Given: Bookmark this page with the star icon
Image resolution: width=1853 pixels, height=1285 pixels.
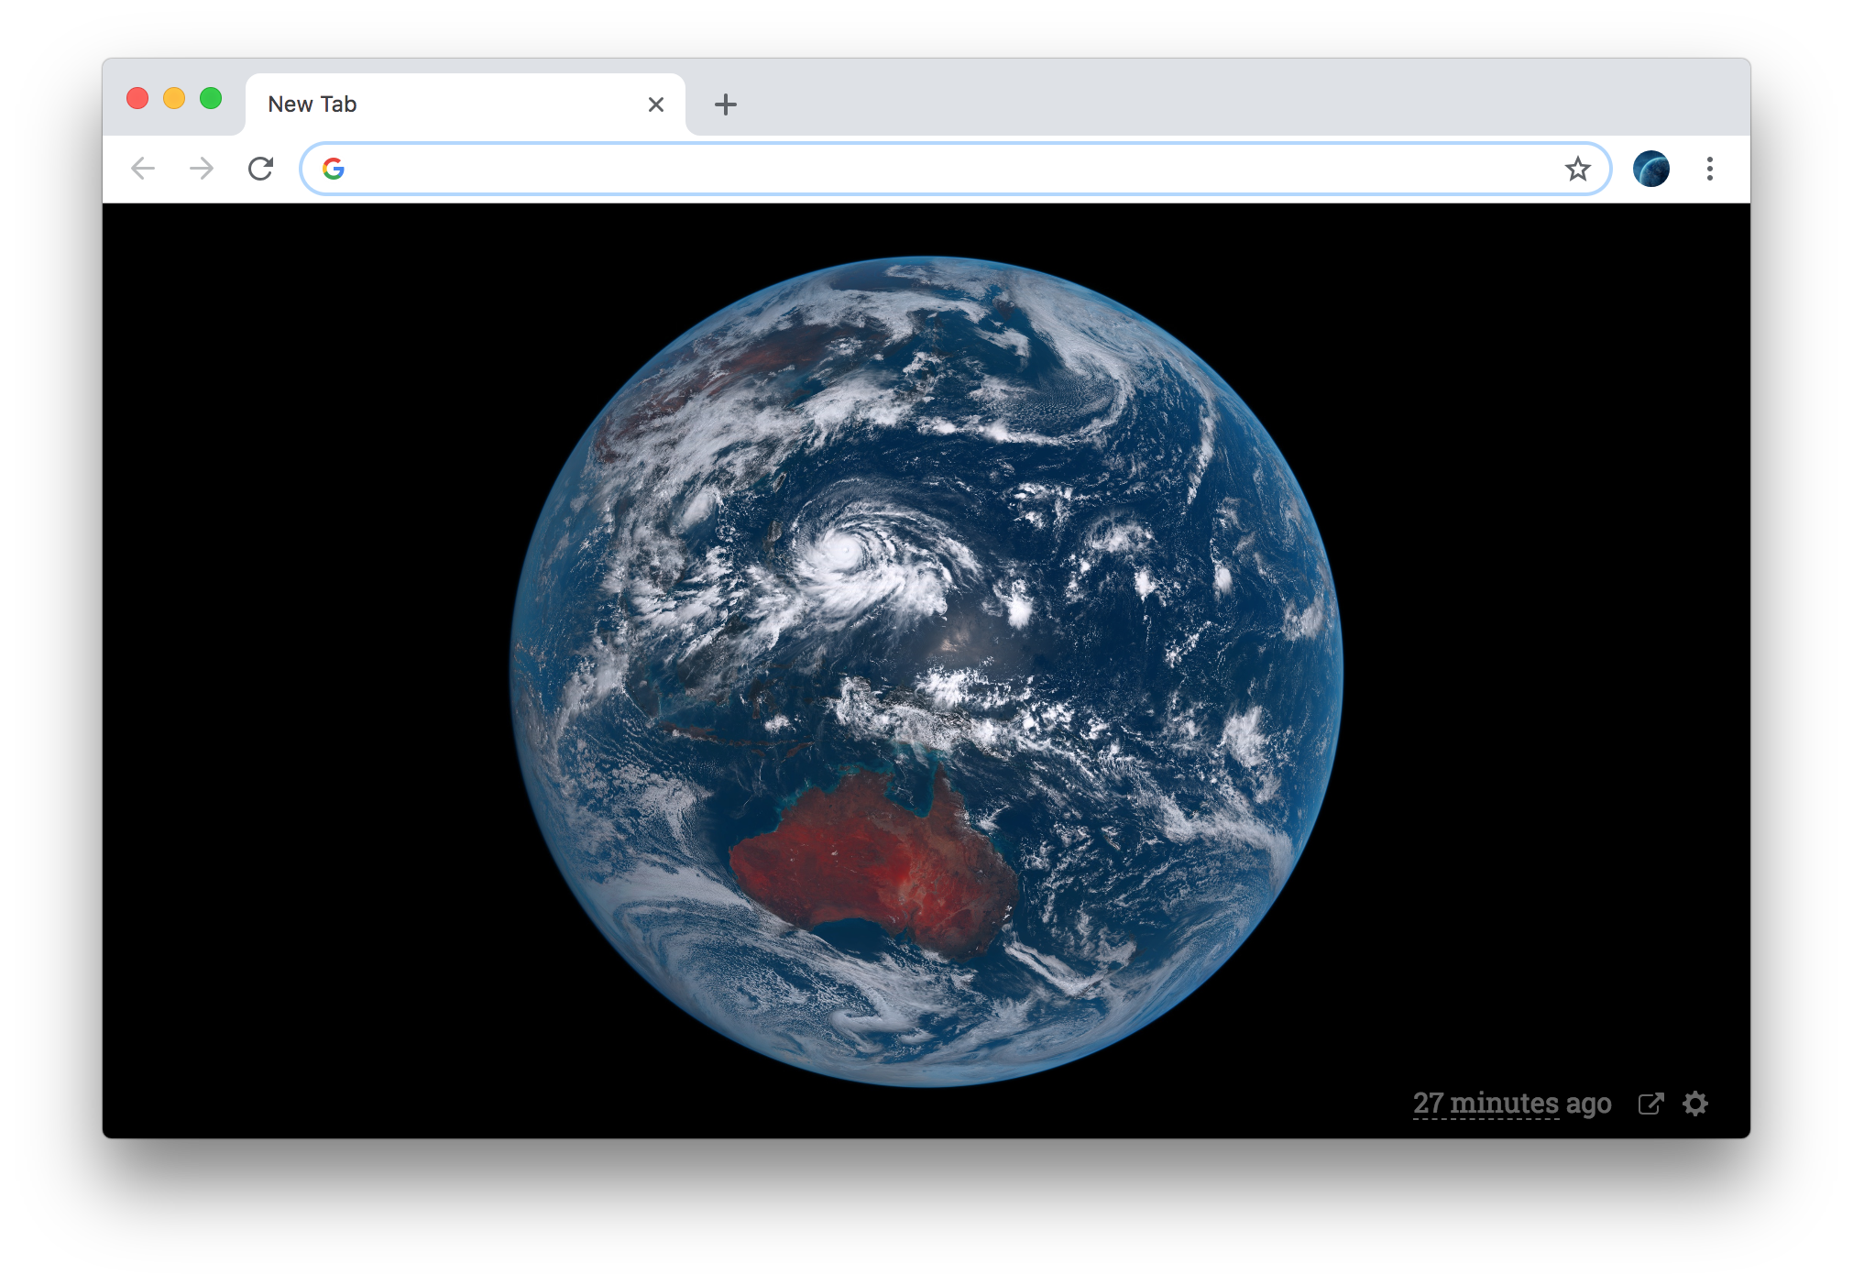Looking at the screenshot, I should (x=1577, y=169).
